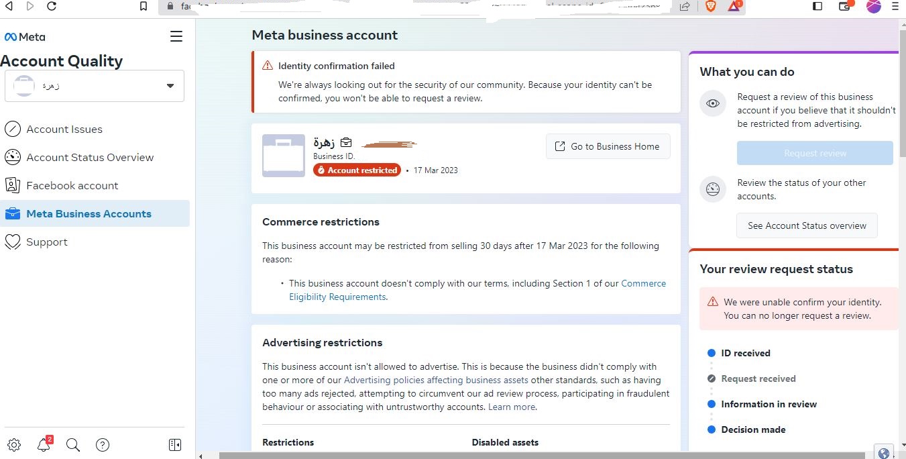Expand the account selector dropdown
Screen dimensions: 906x459
(95, 86)
